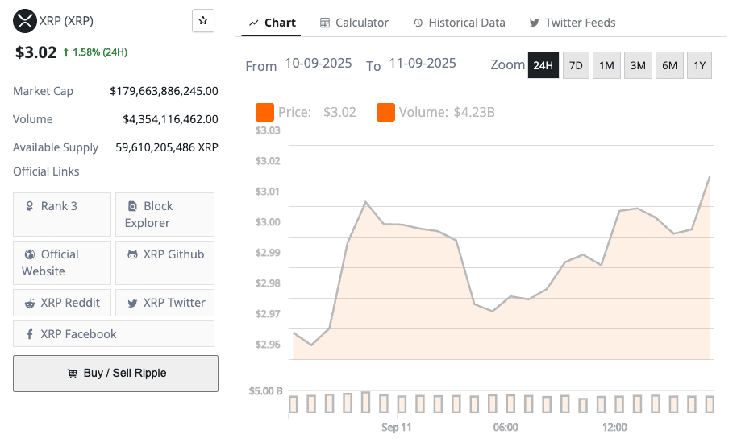Open the XRP Twitter link
The width and height of the screenshot is (737, 442).
165,303
